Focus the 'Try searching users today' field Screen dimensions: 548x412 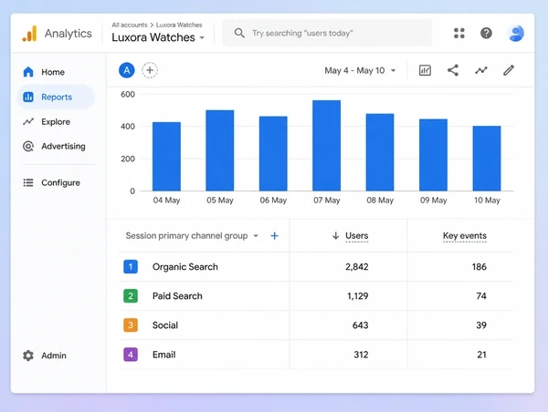point(327,33)
